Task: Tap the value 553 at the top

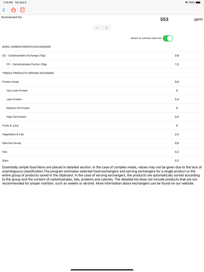Action: [164, 19]
